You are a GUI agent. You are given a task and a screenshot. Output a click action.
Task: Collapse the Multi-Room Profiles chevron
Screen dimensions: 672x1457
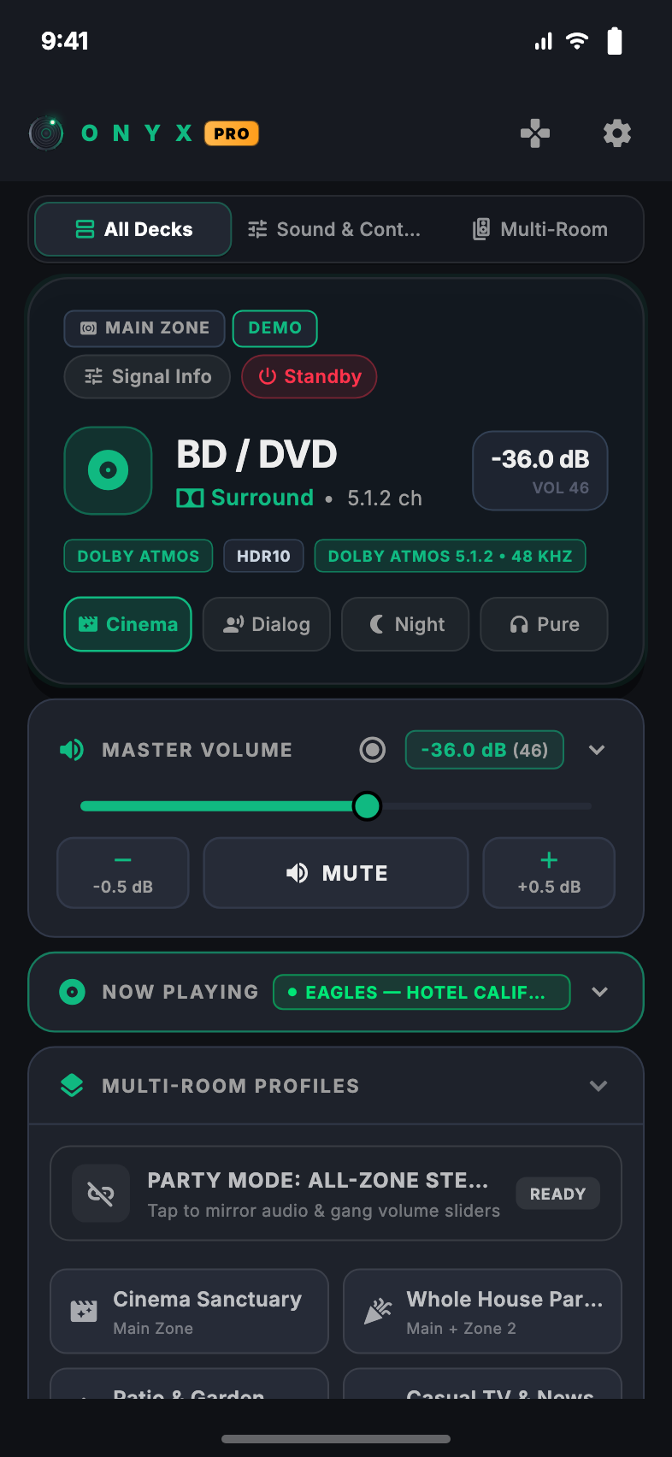(x=598, y=1086)
